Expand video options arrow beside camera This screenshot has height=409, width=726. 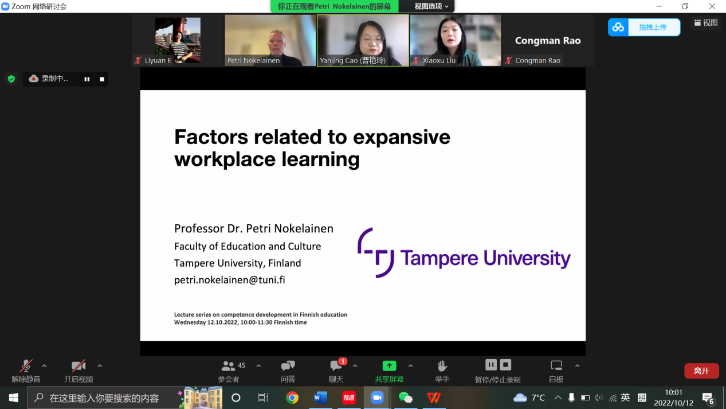click(100, 366)
